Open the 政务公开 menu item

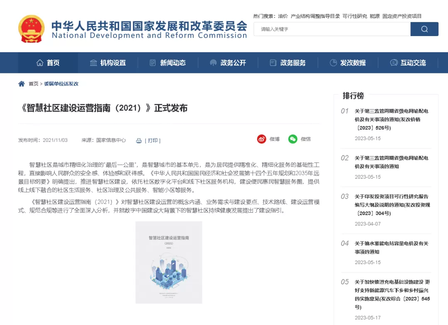228,63
